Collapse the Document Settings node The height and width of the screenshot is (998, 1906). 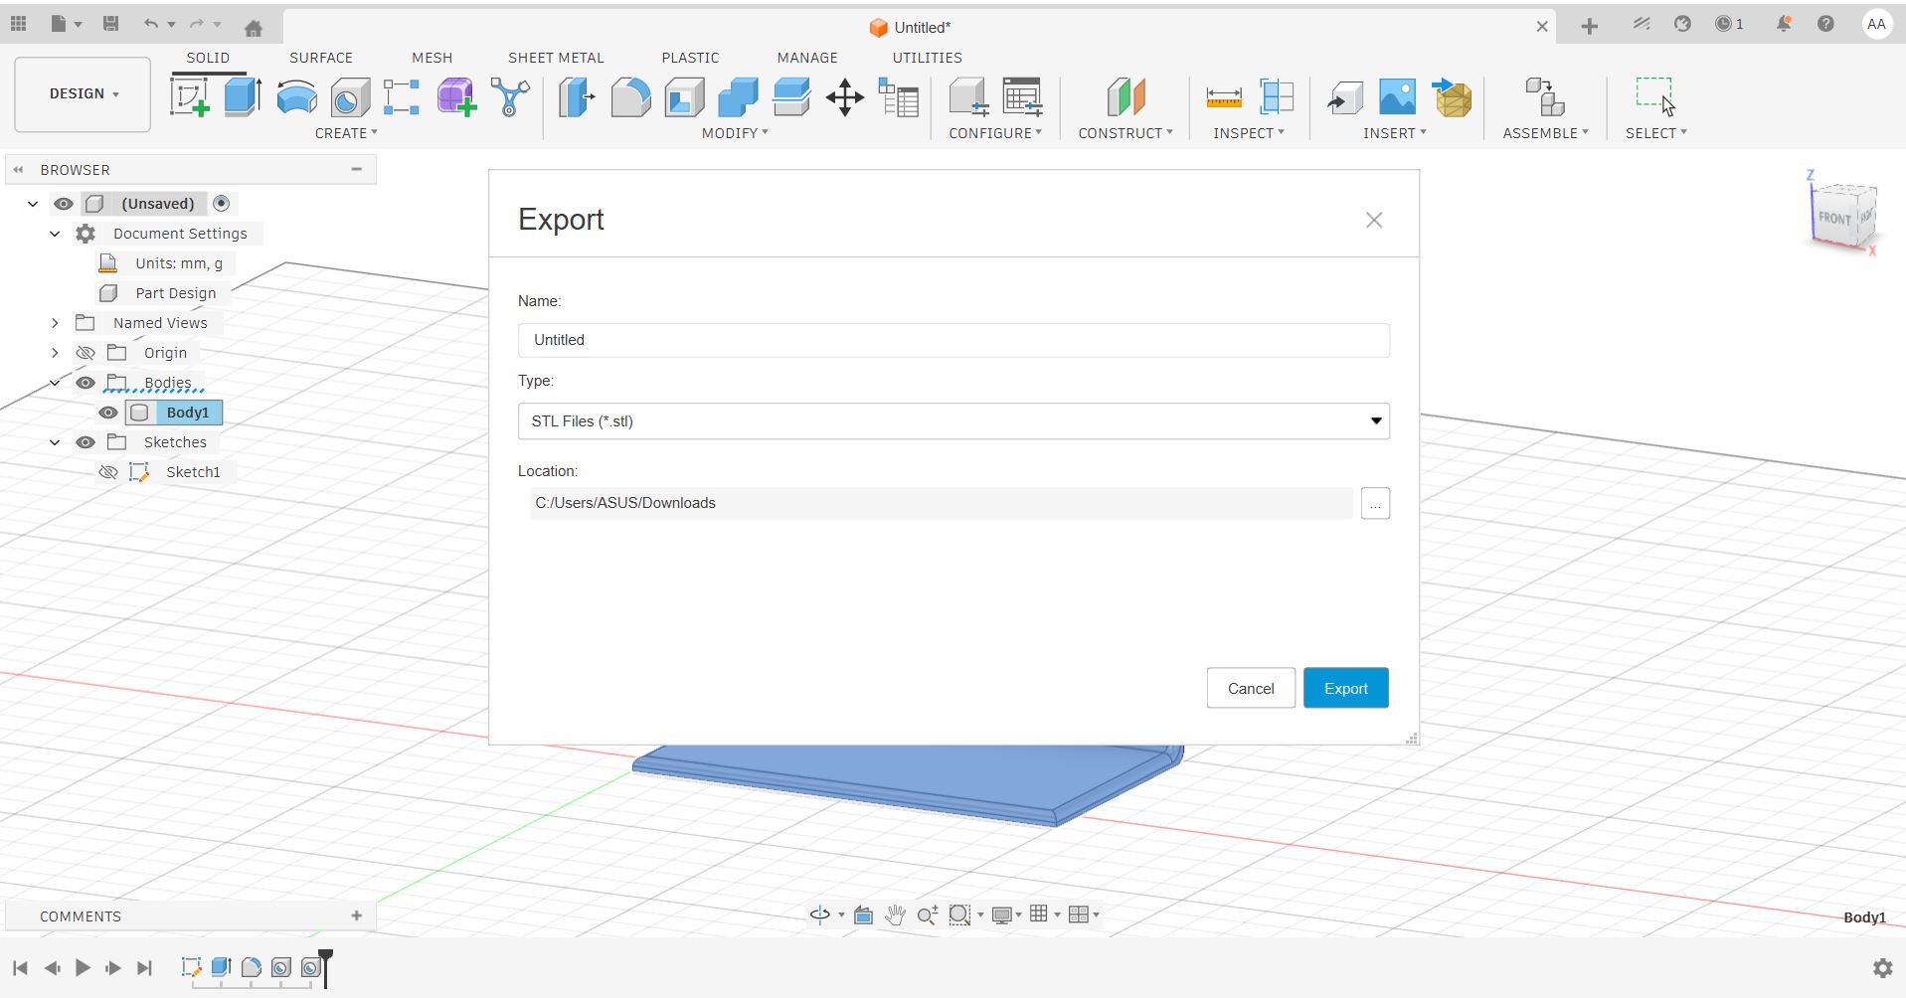tap(55, 234)
